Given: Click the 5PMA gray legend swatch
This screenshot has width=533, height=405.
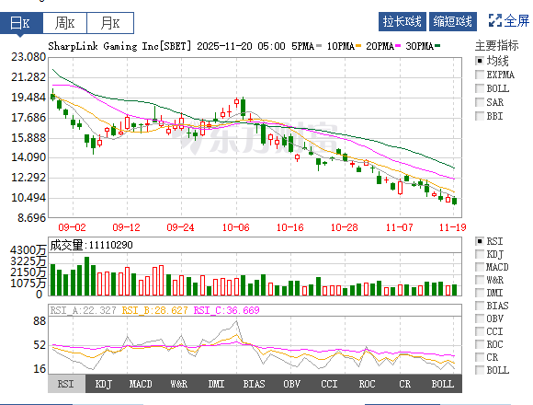Looking at the screenshot, I should click(x=319, y=46).
